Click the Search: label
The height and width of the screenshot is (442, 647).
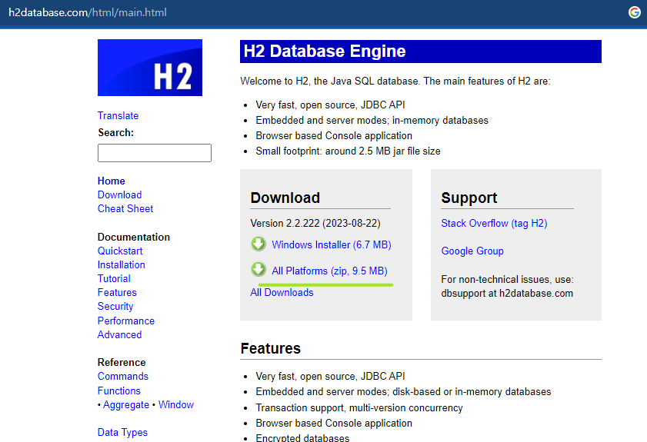pyautogui.click(x=116, y=133)
